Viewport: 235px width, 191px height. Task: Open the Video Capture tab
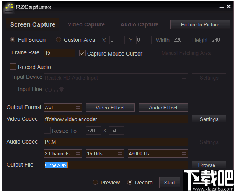(86, 24)
